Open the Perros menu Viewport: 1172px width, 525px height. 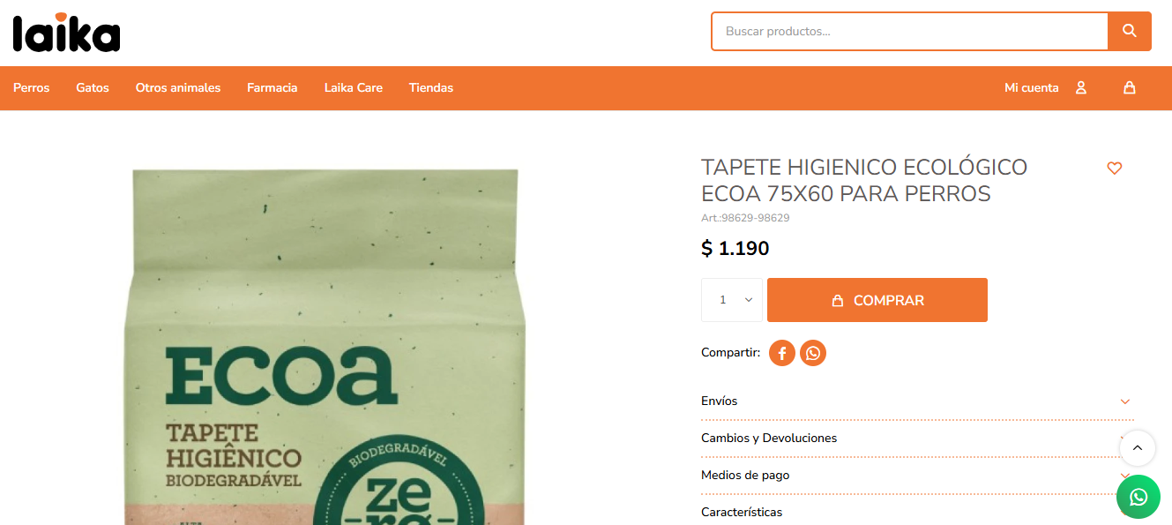click(x=32, y=87)
